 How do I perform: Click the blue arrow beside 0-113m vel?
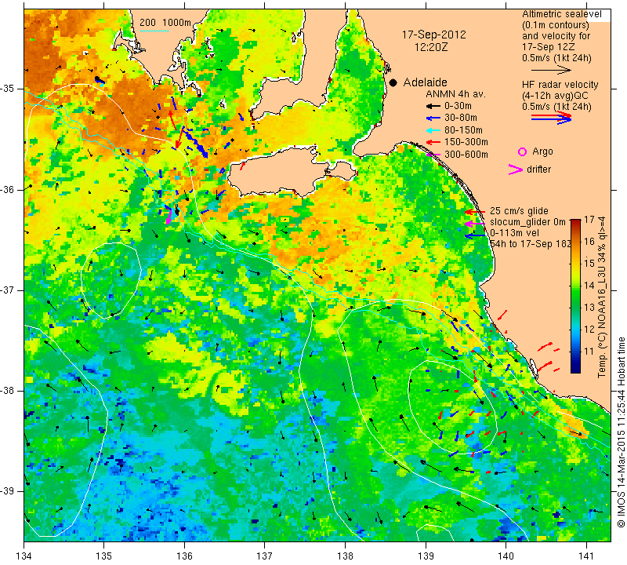point(475,236)
